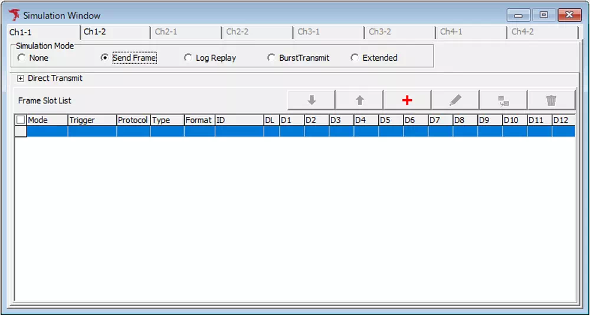Viewport: 590px width, 315px height.
Task: Click the Protocol column header
Action: tap(133, 120)
